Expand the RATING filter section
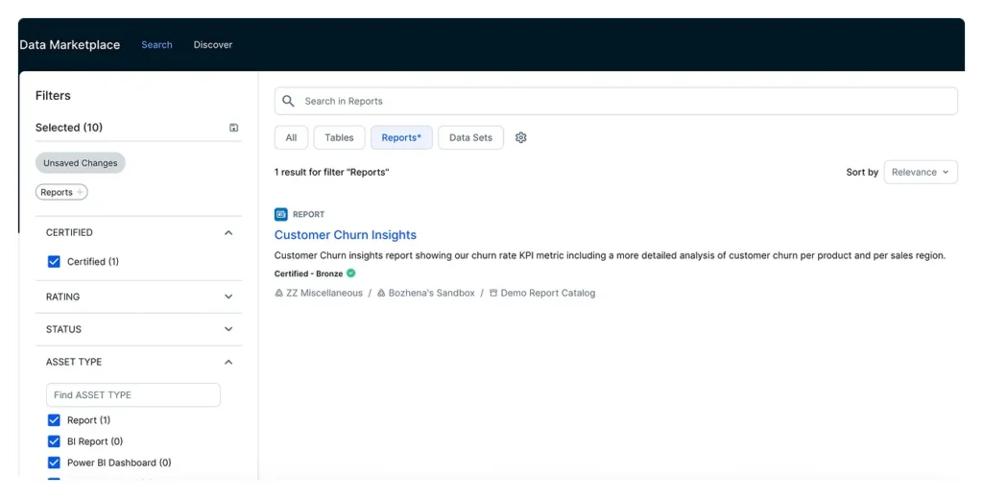The width and height of the screenshot is (983, 498). 228,296
